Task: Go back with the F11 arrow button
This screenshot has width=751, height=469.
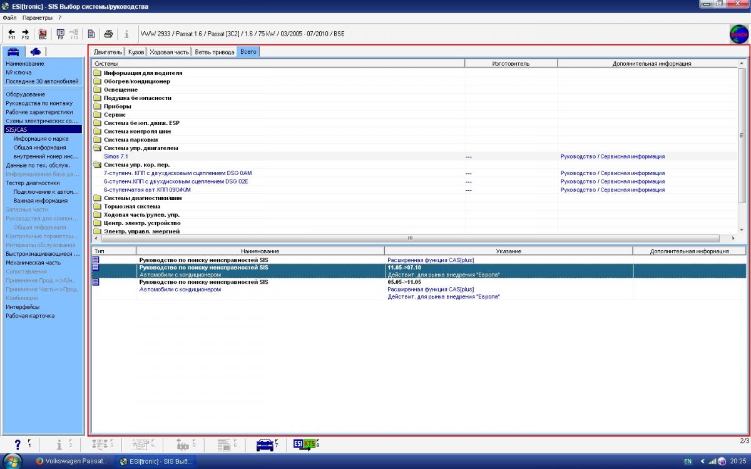Action: click(x=11, y=34)
